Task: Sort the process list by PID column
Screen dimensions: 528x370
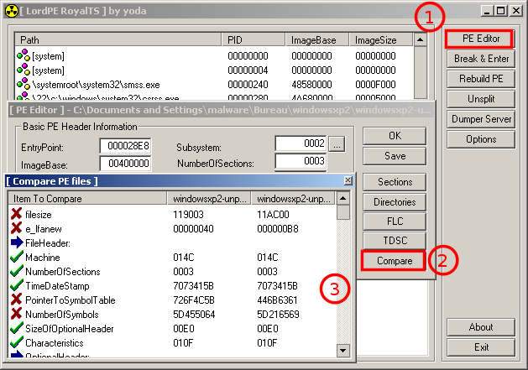Action: click(x=254, y=39)
